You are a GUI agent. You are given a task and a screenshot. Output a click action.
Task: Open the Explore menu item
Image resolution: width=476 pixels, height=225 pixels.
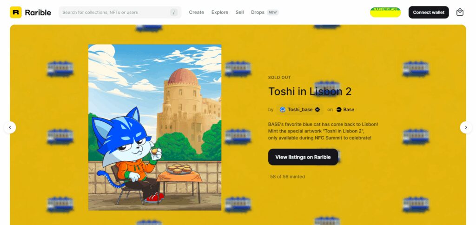click(220, 13)
